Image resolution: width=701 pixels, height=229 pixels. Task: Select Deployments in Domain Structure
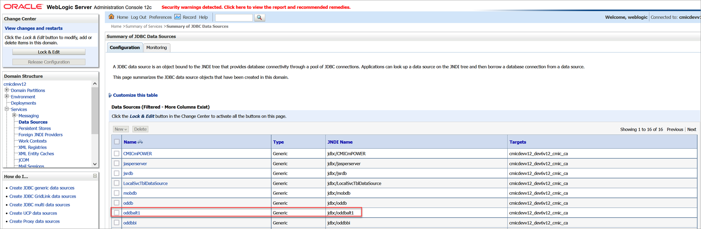click(x=23, y=103)
